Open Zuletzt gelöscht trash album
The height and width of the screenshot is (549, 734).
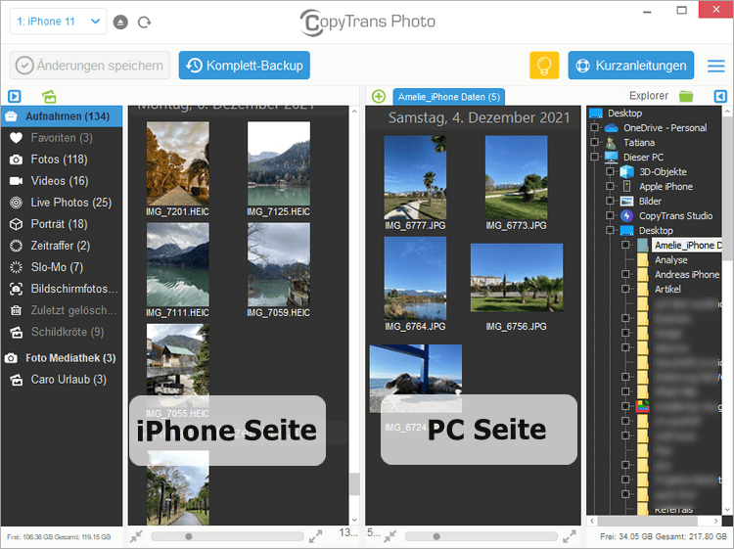pos(62,310)
